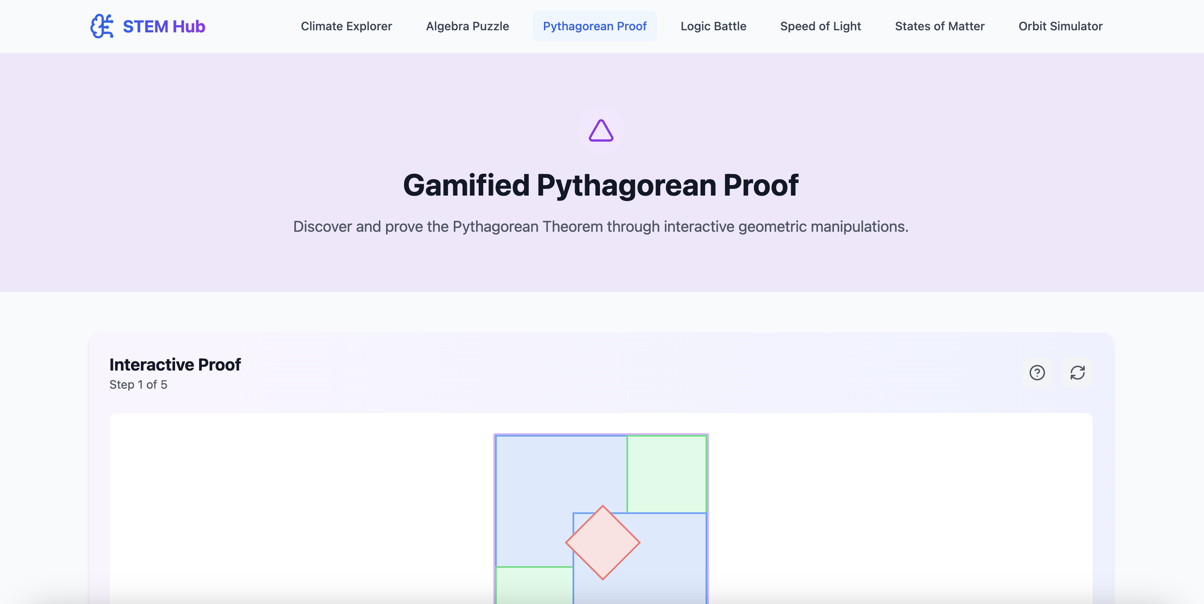1204x604 pixels.
Task: Launch the Orbit Simulator page
Action: [1060, 26]
